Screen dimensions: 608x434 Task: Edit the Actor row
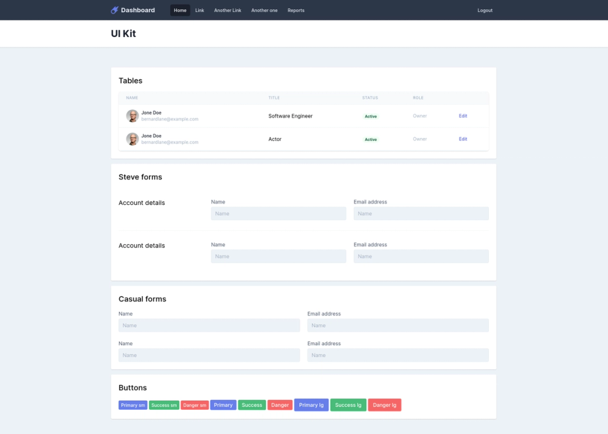[463, 139]
